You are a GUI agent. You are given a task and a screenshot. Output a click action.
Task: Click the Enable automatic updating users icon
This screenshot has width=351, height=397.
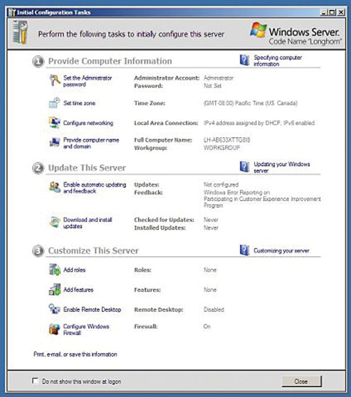click(x=55, y=187)
